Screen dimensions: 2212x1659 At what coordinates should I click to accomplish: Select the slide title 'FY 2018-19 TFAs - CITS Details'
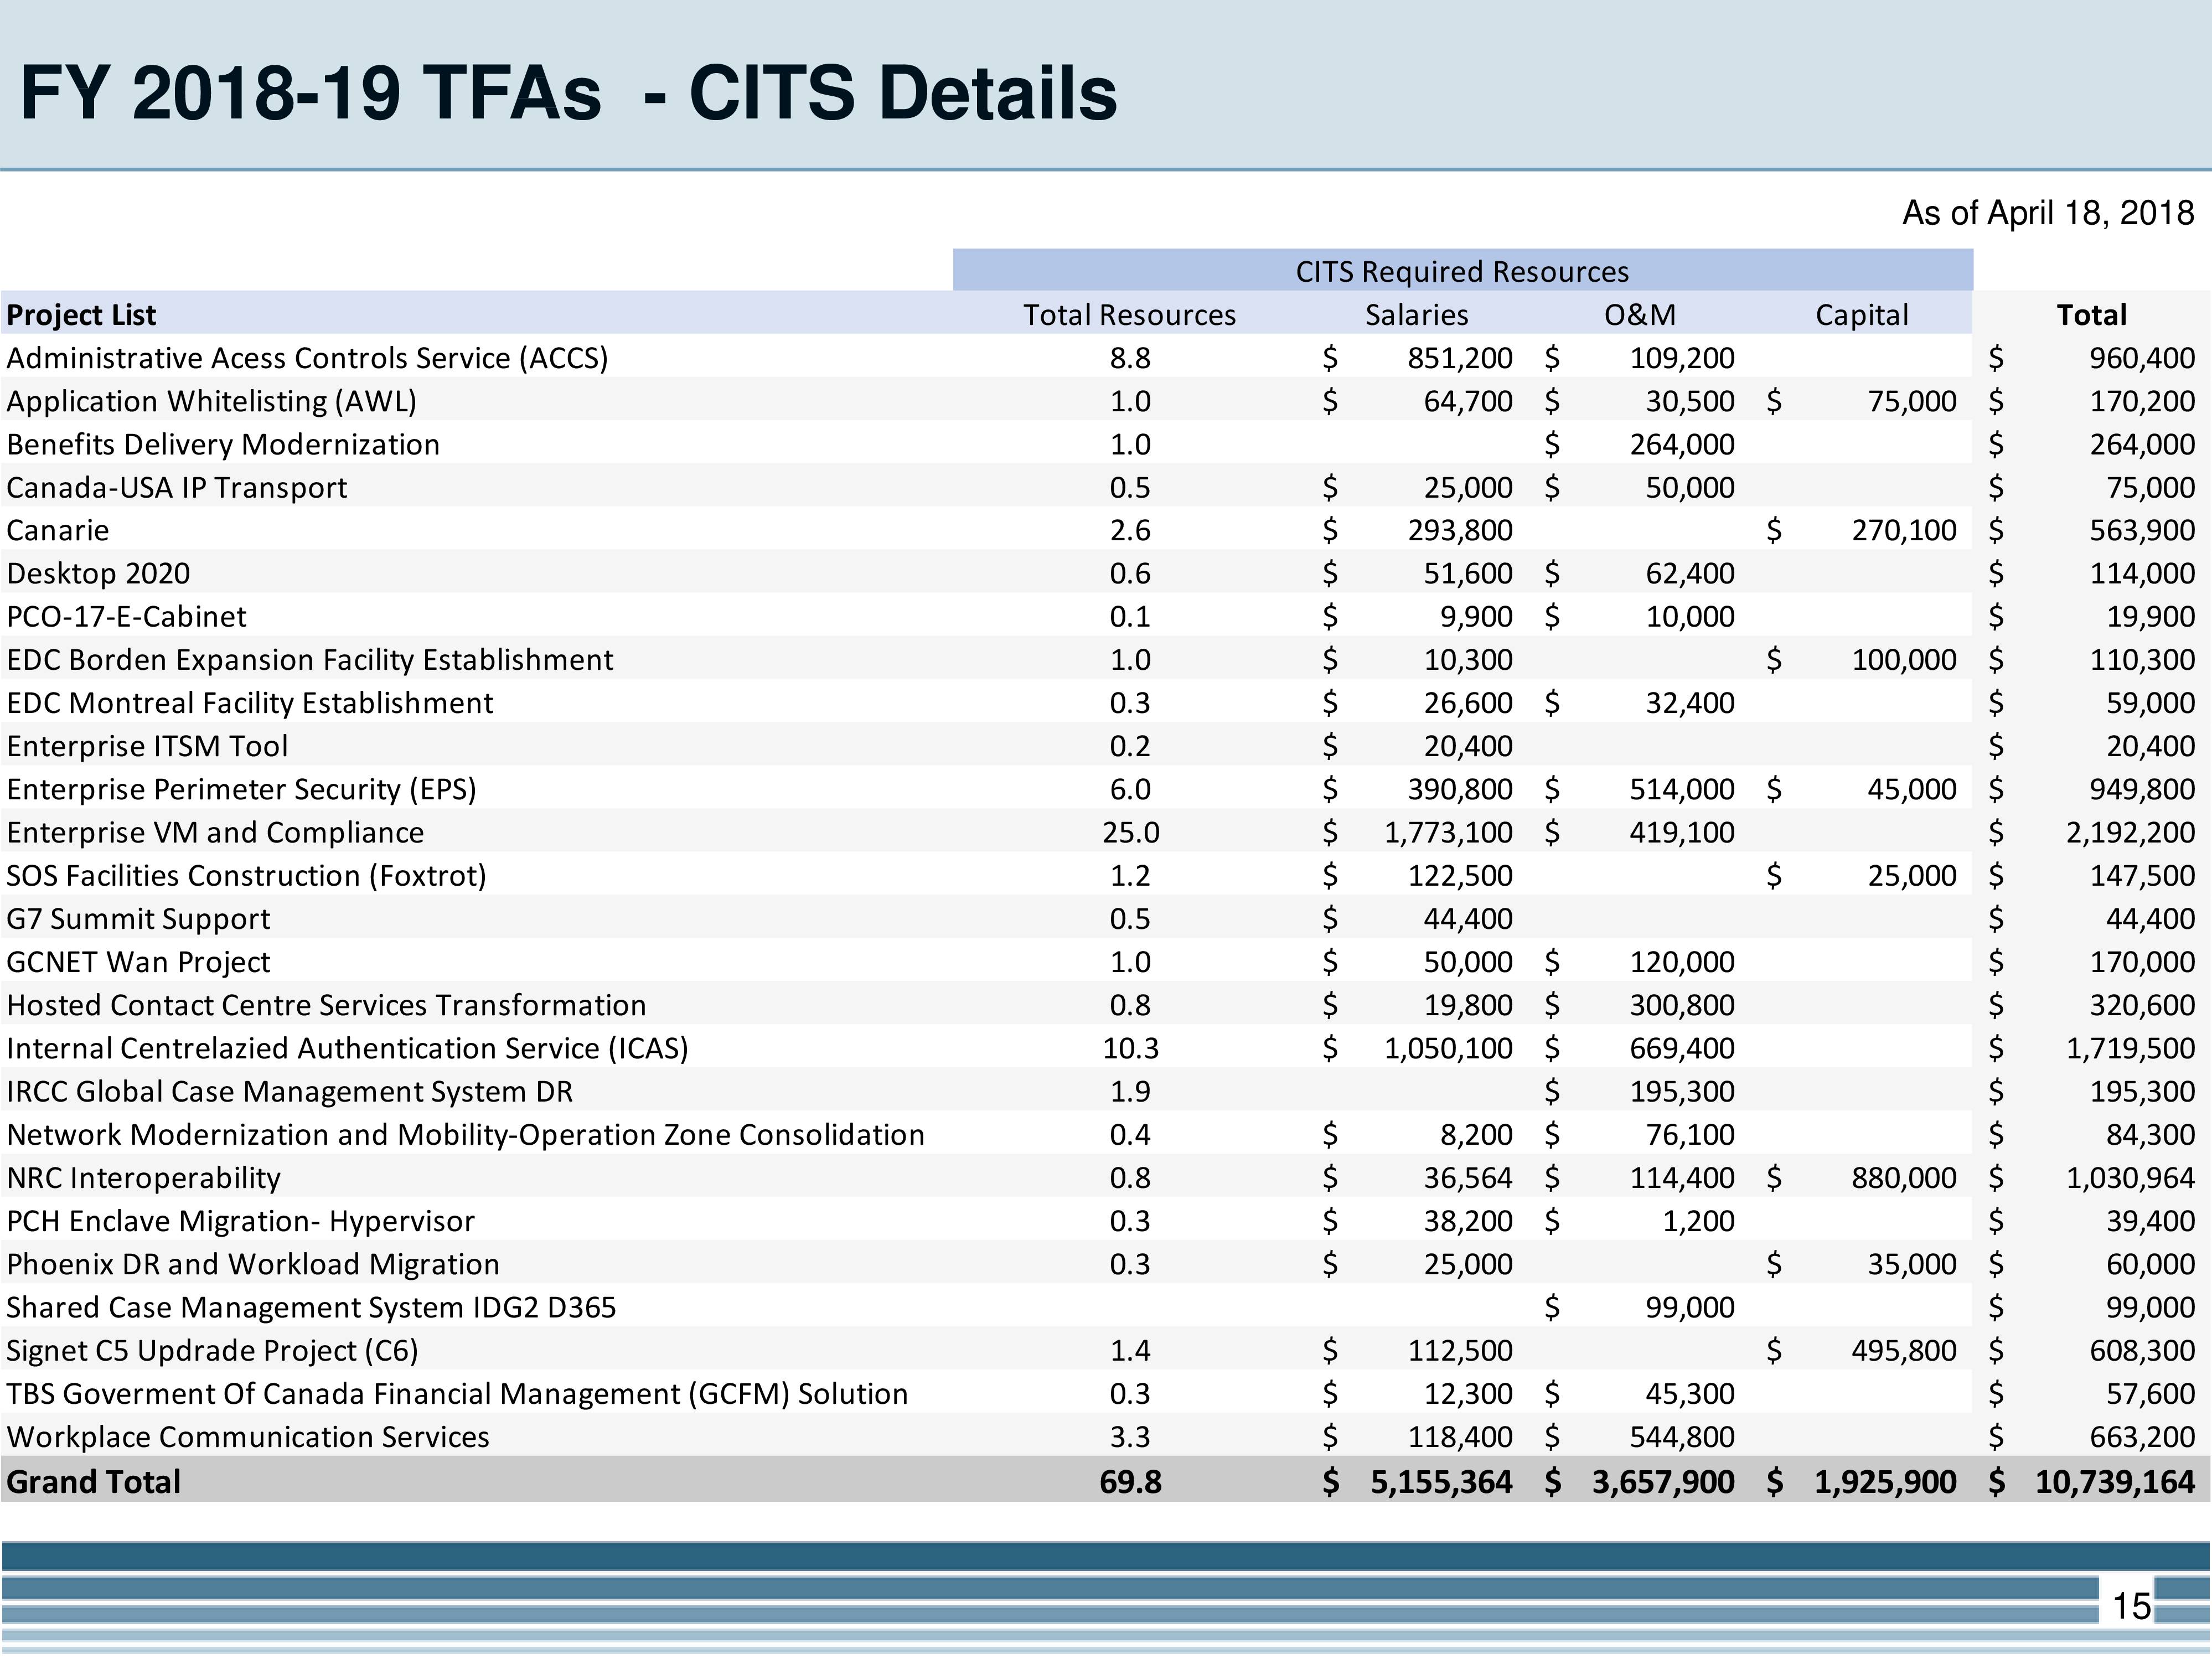coord(568,93)
